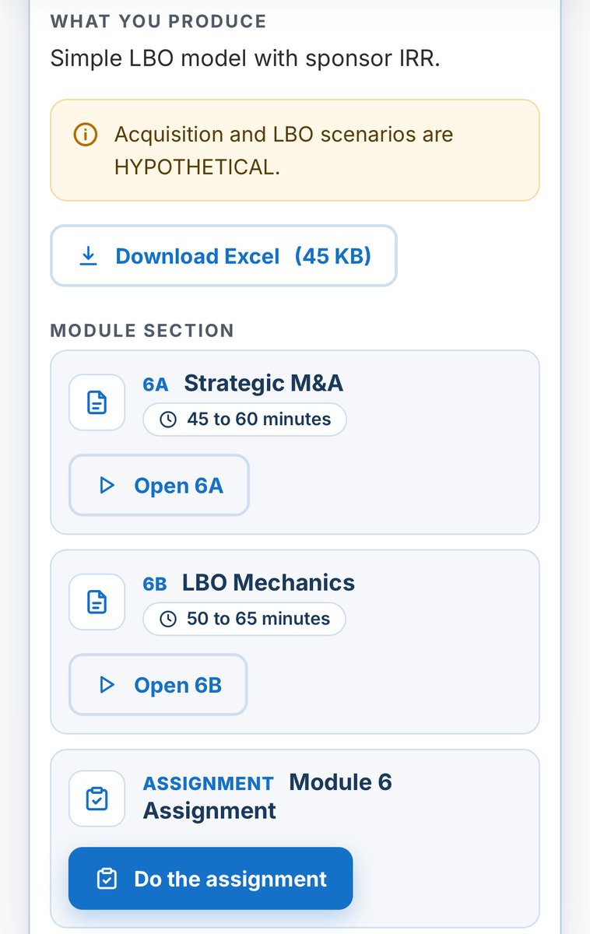Screen dimensions: 590x934
Task: Click the info icon in the yellow notice
Action: tap(85, 135)
